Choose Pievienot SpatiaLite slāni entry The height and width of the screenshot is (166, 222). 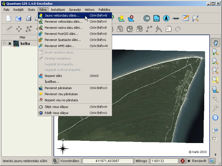click(75, 40)
